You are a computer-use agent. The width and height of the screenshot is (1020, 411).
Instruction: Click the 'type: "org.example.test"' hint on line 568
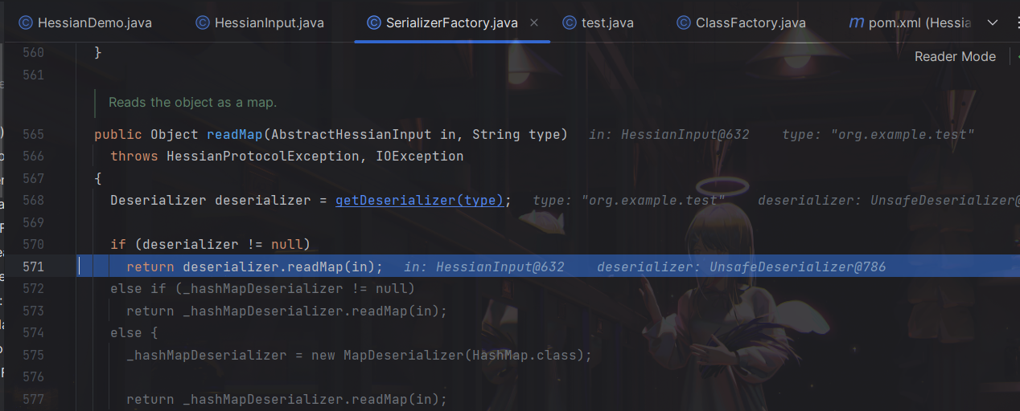629,200
